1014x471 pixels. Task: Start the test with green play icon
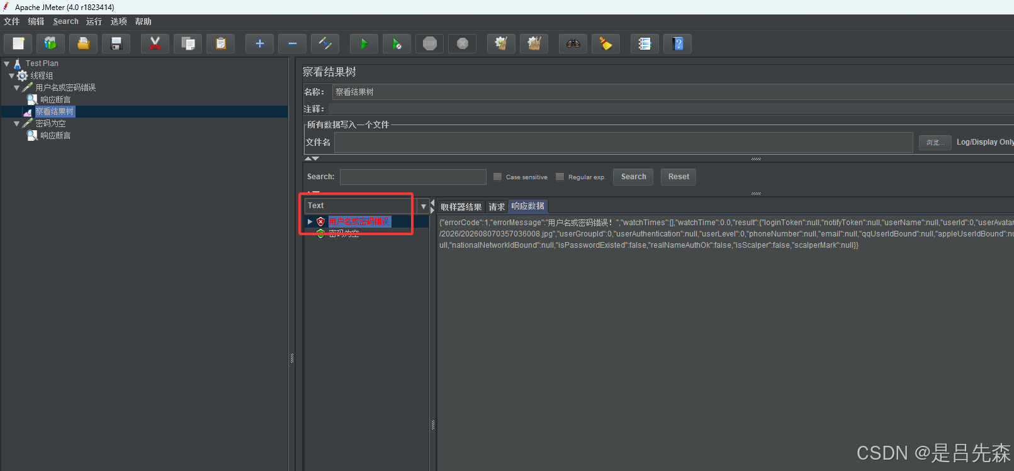[364, 43]
